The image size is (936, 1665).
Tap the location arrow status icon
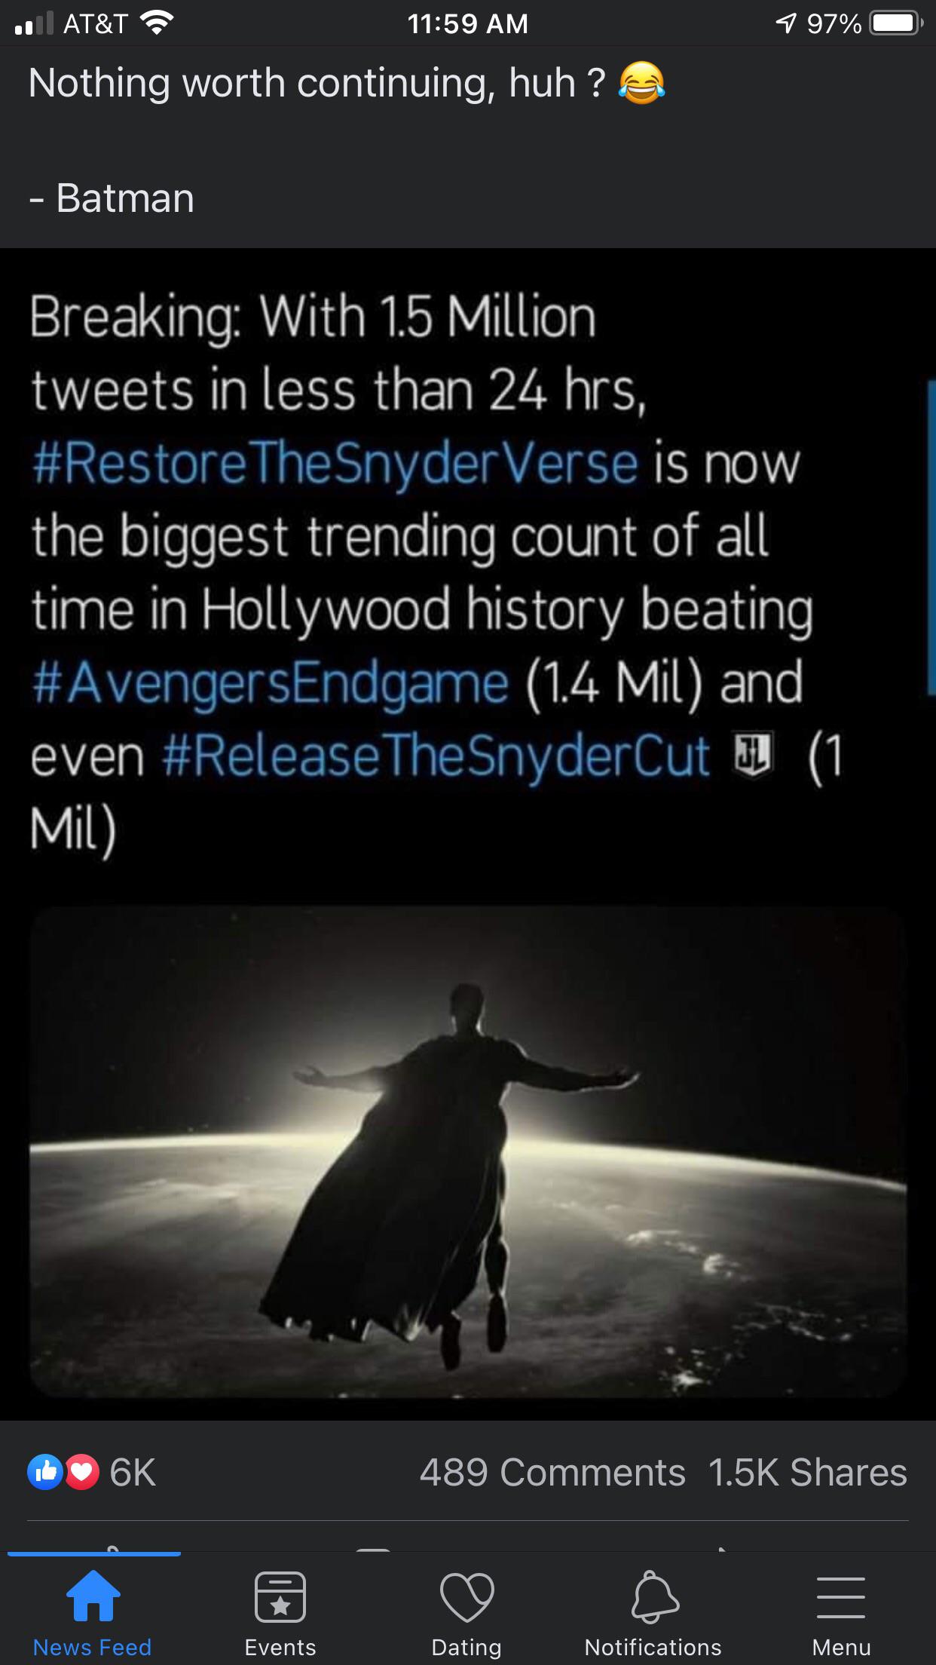[x=785, y=23]
